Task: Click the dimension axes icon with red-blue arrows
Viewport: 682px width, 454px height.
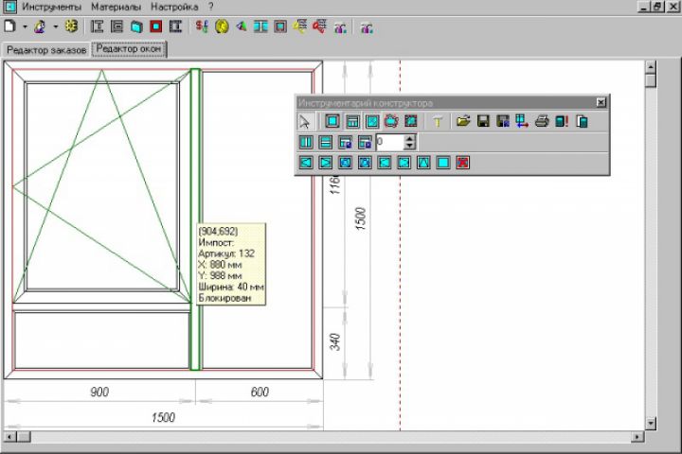Action: [522, 121]
